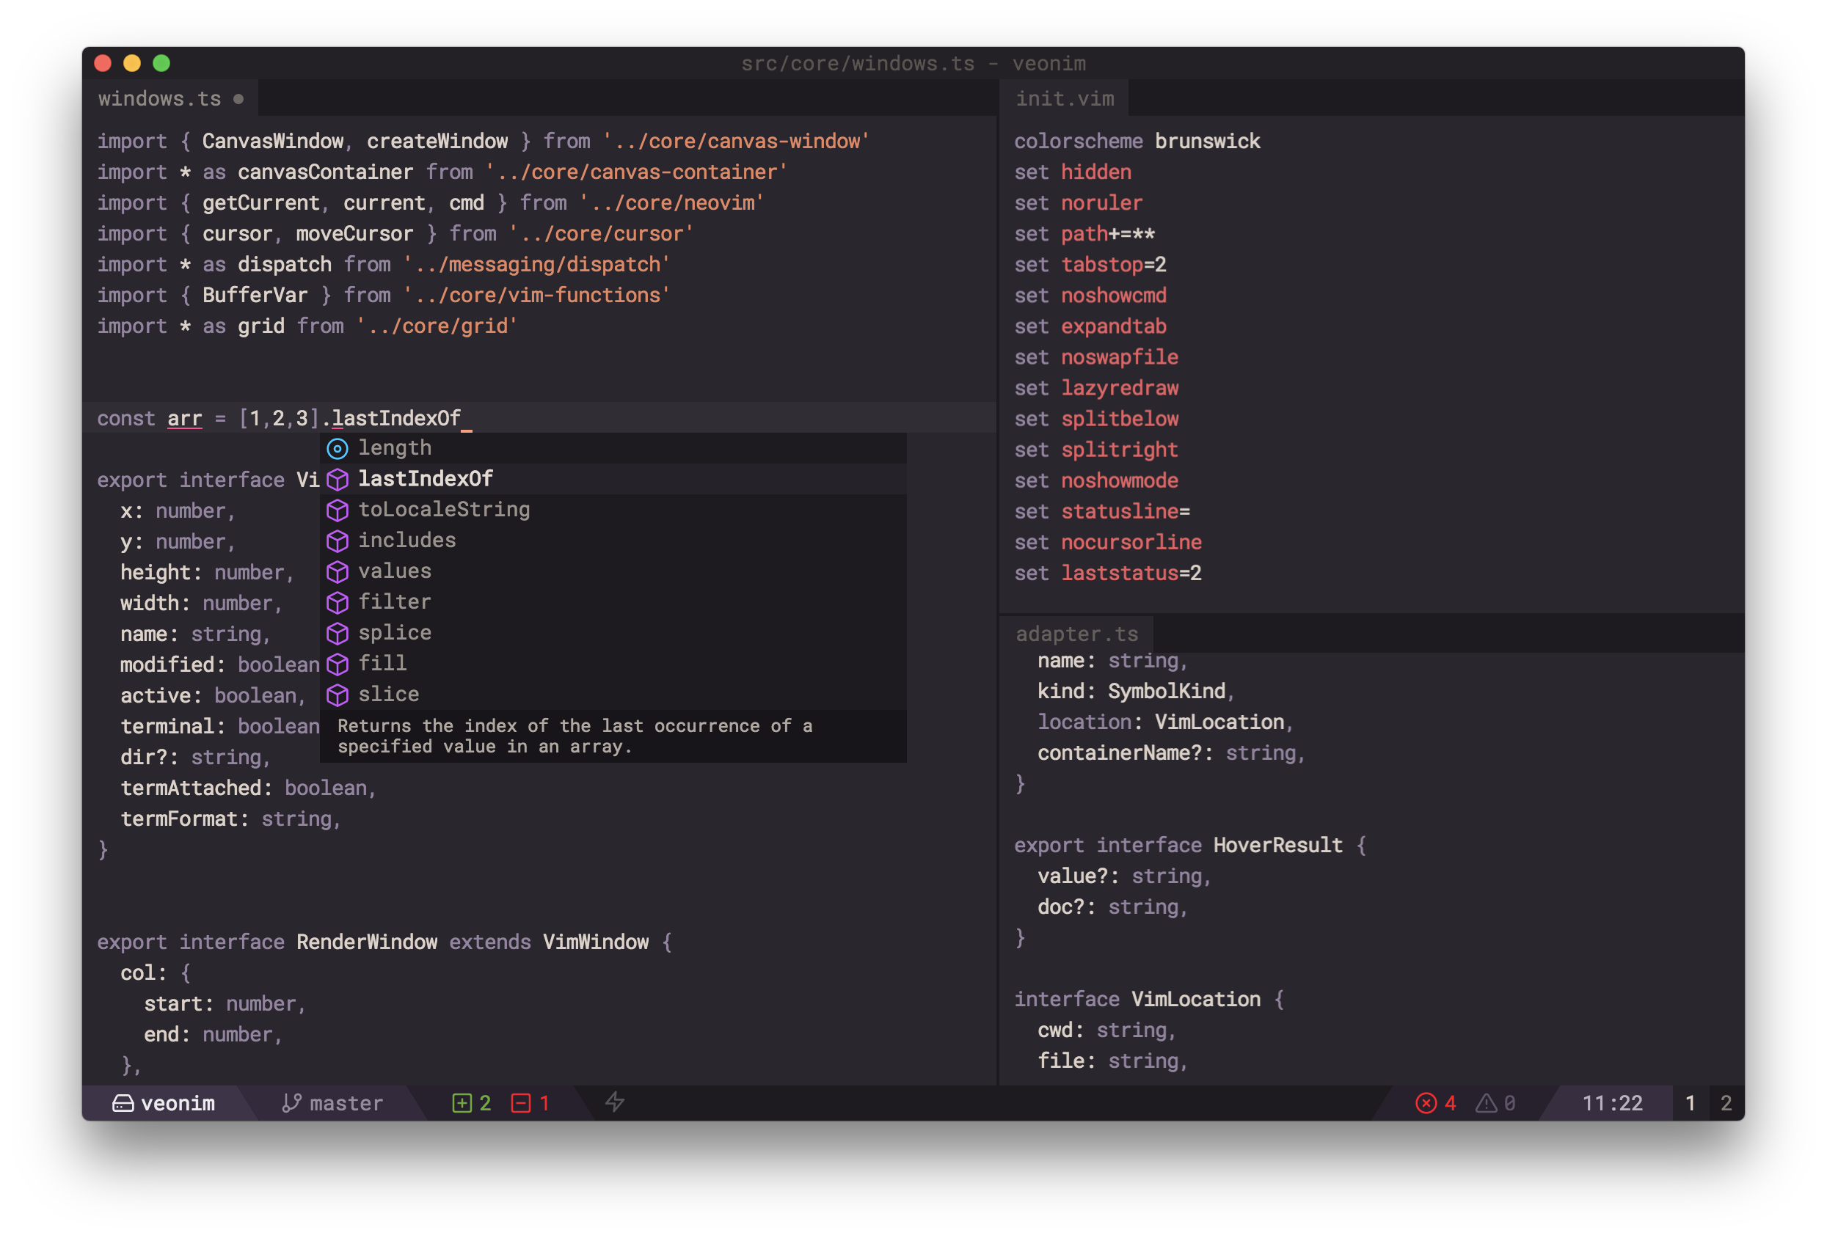The height and width of the screenshot is (1238, 1827).
Task: Select lastIndexOf in completion menu
Action: (426, 479)
